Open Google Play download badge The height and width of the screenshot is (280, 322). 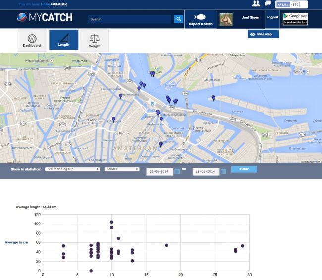pyautogui.click(x=295, y=19)
